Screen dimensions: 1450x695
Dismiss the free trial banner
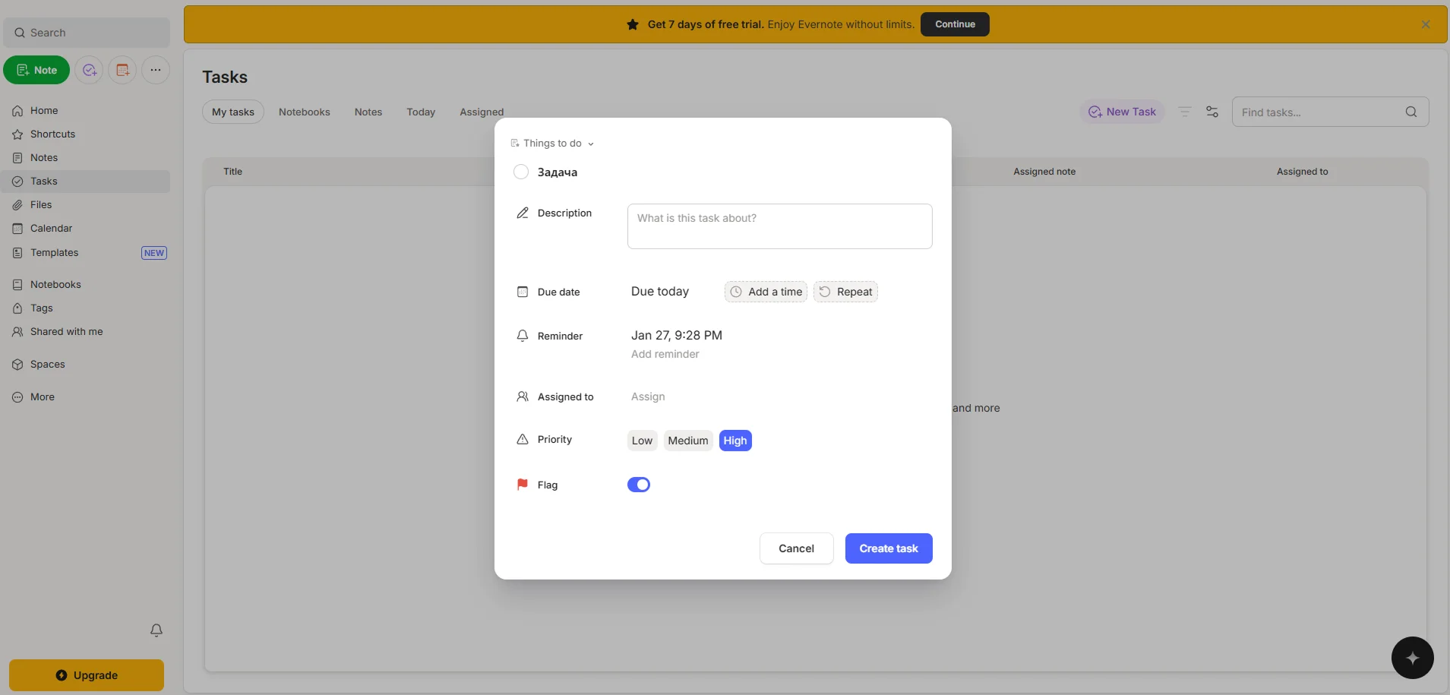[x=1426, y=24]
